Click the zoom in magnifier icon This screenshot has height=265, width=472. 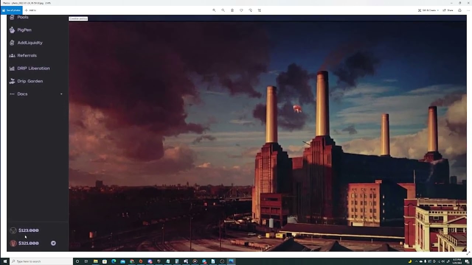tap(214, 10)
